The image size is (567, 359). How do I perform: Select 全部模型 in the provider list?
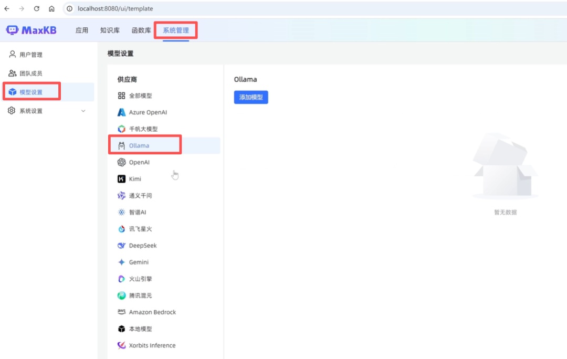[140, 96]
